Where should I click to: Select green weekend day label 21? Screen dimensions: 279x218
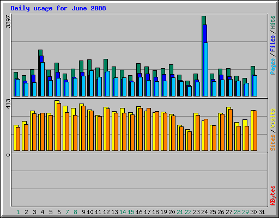click(180, 212)
